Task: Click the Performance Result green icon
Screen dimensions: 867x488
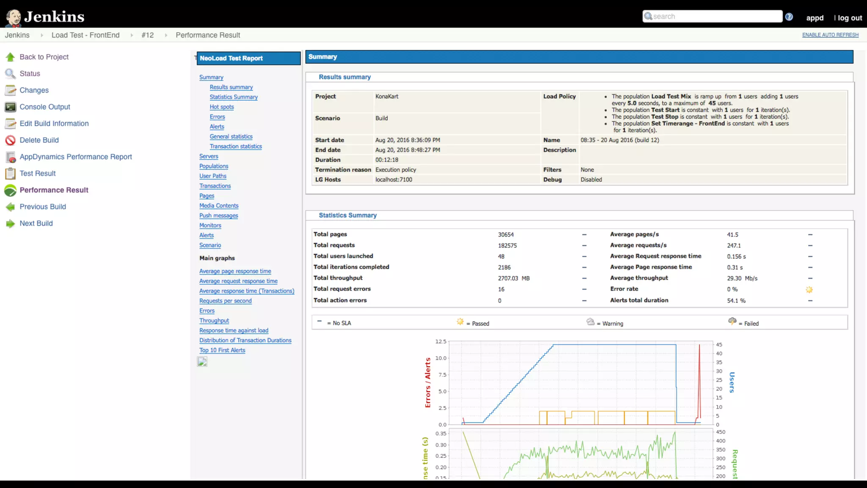Action: [10, 190]
